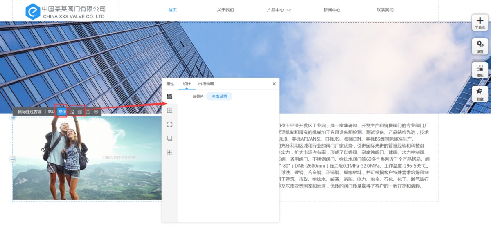
Task: Click the lower resize handle on container's left edge
Action: (13, 159)
